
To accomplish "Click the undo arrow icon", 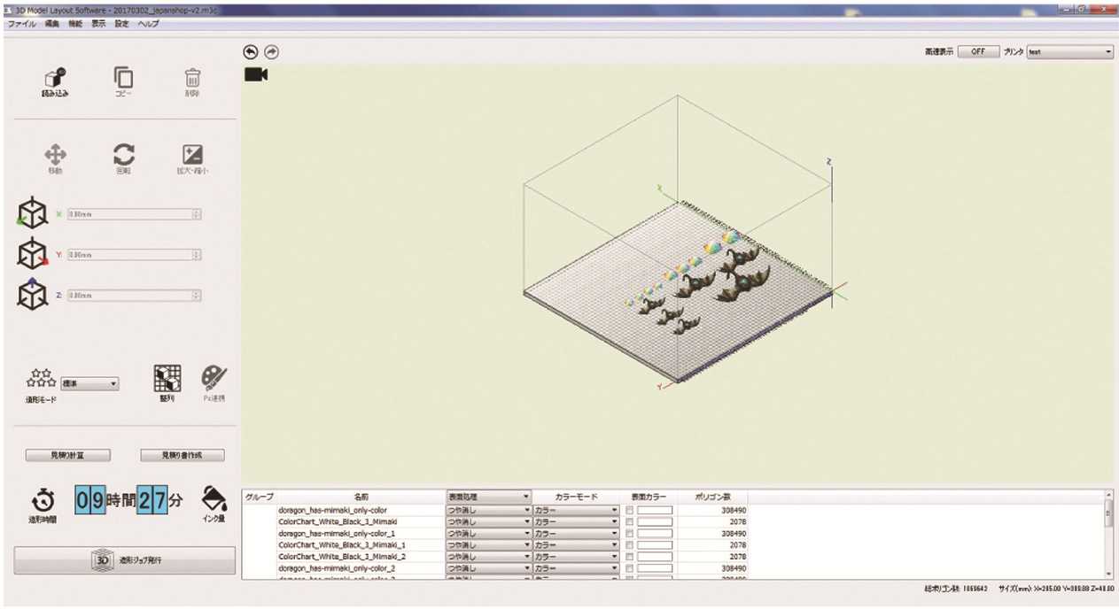I will pos(251,52).
